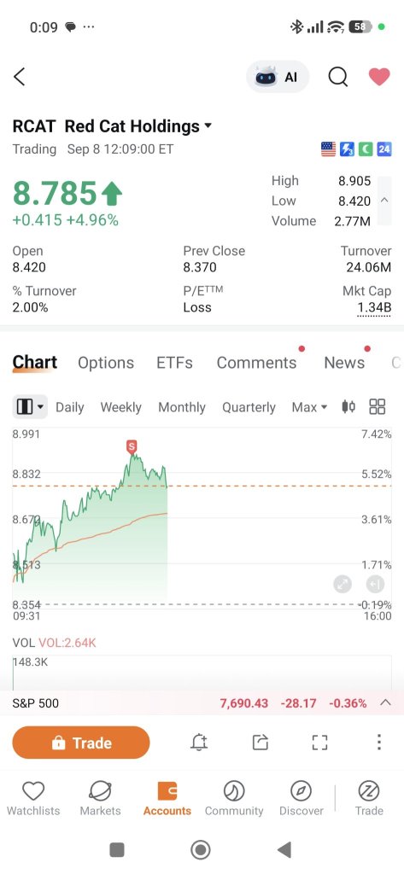The width and height of the screenshot is (404, 874).
Task: Open the chart layout dropdown
Action: coord(30,407)
